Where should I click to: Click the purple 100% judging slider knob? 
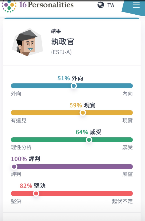coord(14,167)
